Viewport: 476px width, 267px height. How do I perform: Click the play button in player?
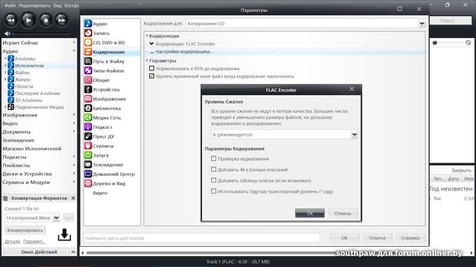(x=28, y=20)
